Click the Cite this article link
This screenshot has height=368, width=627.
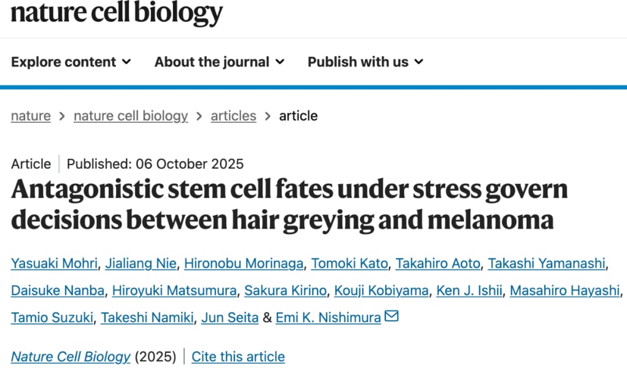238,356
